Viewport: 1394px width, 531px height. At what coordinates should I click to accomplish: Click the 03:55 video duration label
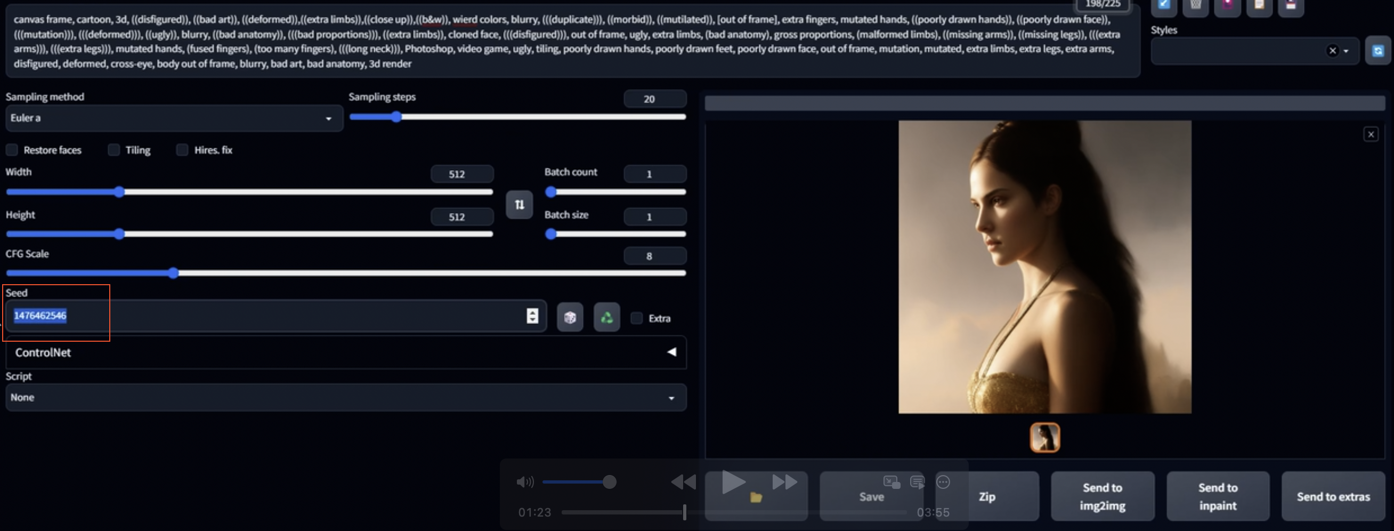(933, 512)
